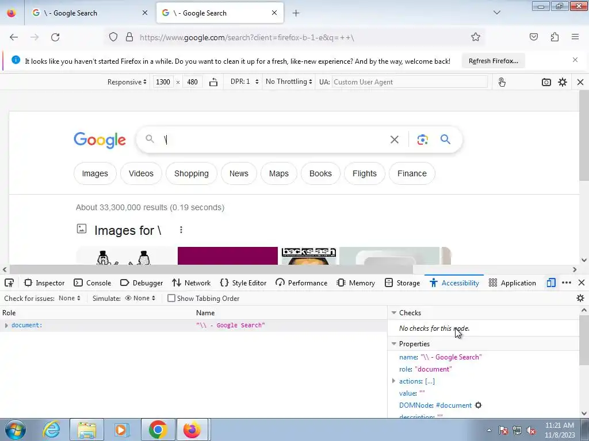This screenshot has width=589, height=441.
Task: Open Check for issues None dropdown
Action: pyautogui.click(x=70, y=298)
